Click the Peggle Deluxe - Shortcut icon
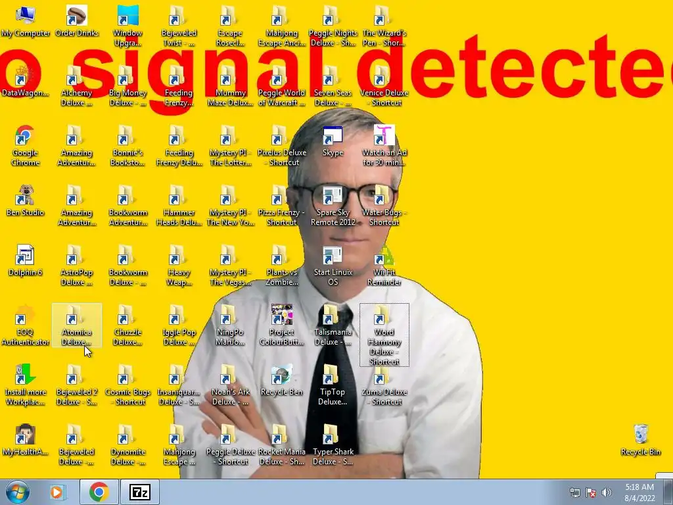 tap(230, 445)
